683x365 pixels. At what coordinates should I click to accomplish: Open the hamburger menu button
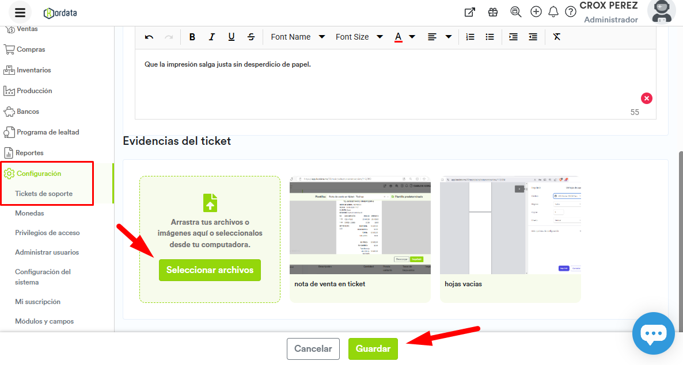pos(20,13)
